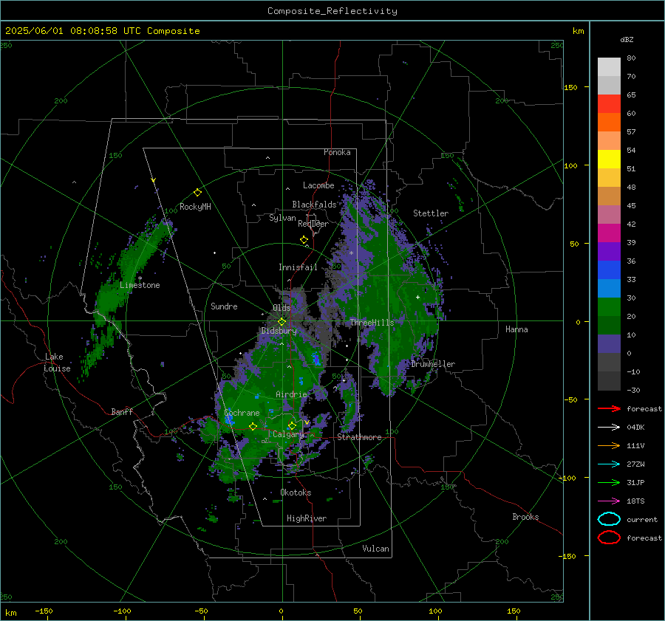
Task: Click the yellow diamond at the radar center near Olds
Action: 282,322
